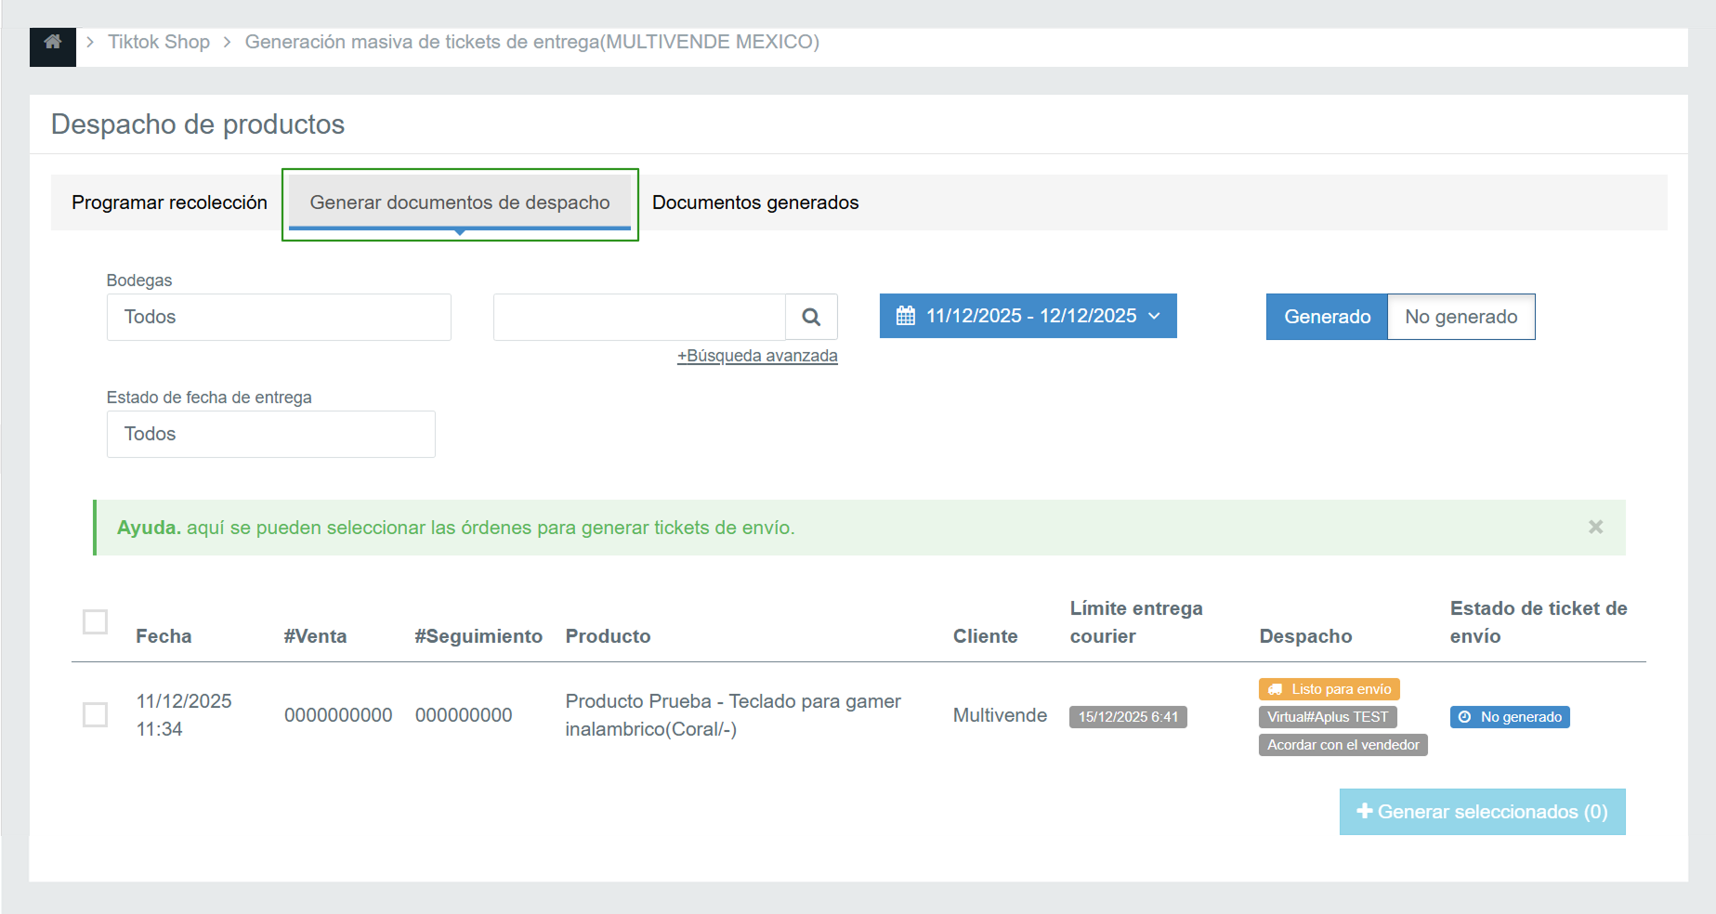Switch filter to No generado
This screenshot has height=914, width=1716.
point(1461,318)
